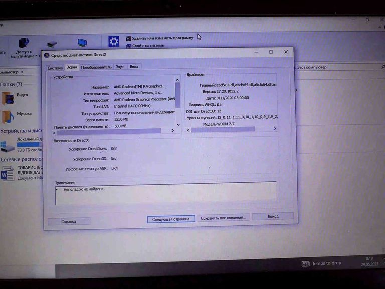Collapse the Папки (7) group header

click(x=11, y=84)
